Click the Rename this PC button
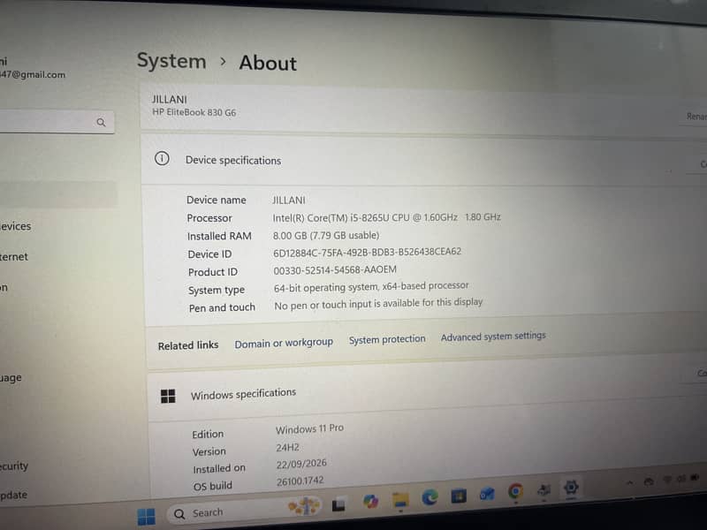 click(x=695, y=117)
